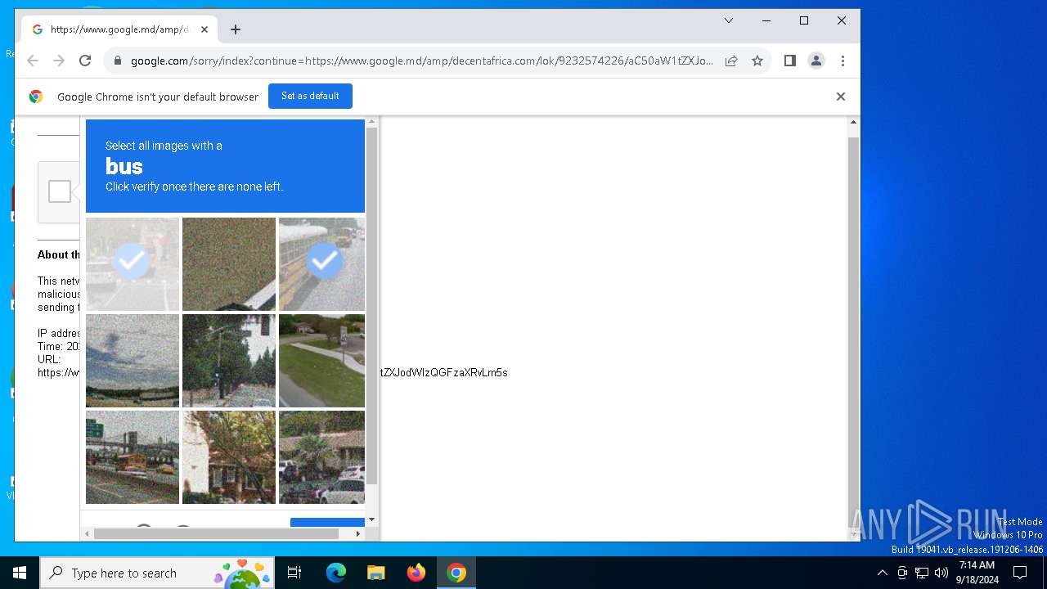Click the 'bus' captcha instruction text
Image resolution: width=1047 pixels, height=589 pixels.
(x=124, y=166)
